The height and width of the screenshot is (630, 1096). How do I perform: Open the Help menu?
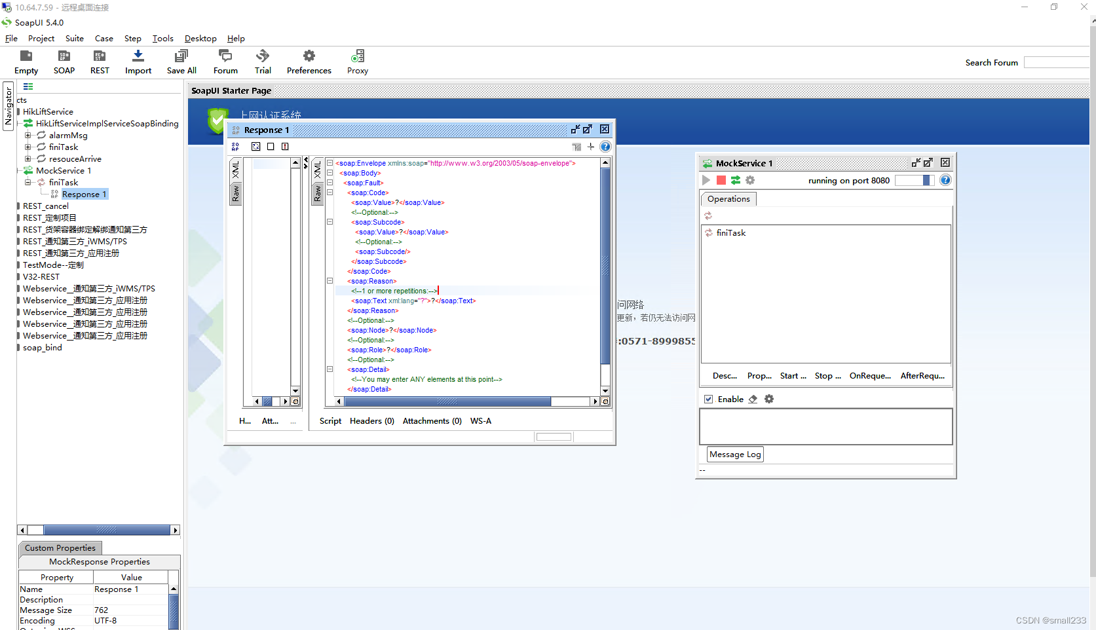[236, 39]
